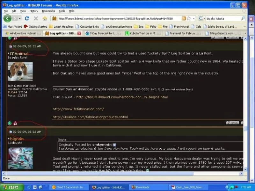Click D'Animal username link

tap(19, 53)
